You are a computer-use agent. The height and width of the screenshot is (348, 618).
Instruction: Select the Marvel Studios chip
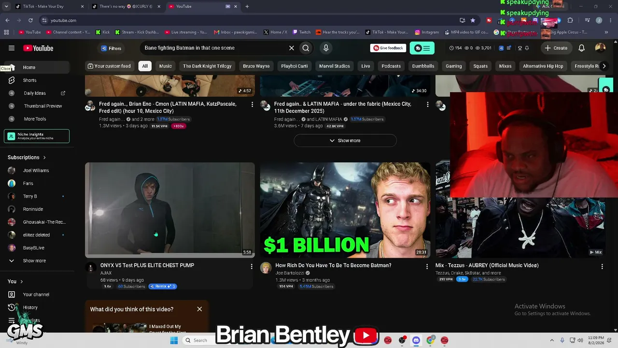click(x=335, y=66)
